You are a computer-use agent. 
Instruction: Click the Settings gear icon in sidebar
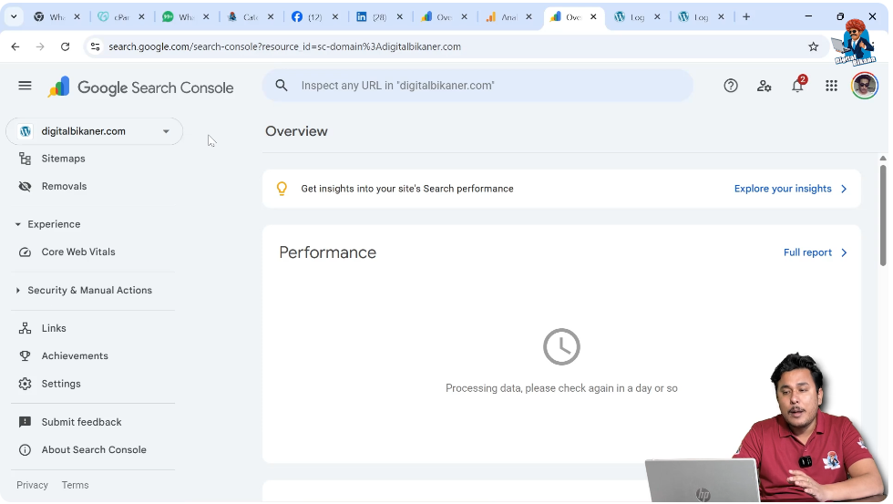pyautogui.click(x=26, y=384)
